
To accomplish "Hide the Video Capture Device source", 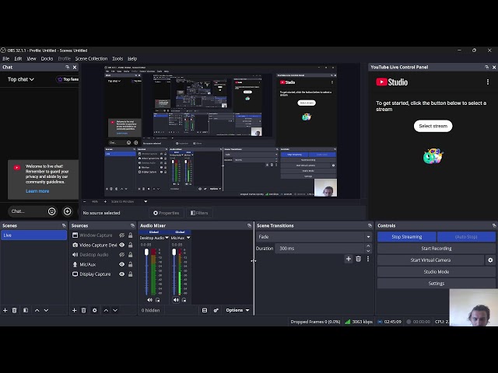I will pos(121,245).
